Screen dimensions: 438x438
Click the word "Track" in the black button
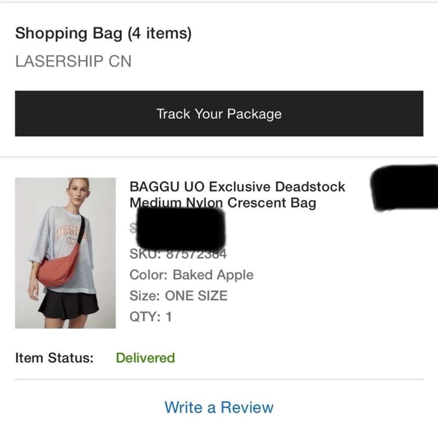(173, 114)
